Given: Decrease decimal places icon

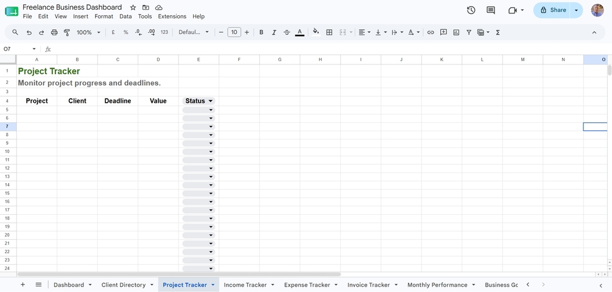Looking at the screenshot, I should (139, 32).
